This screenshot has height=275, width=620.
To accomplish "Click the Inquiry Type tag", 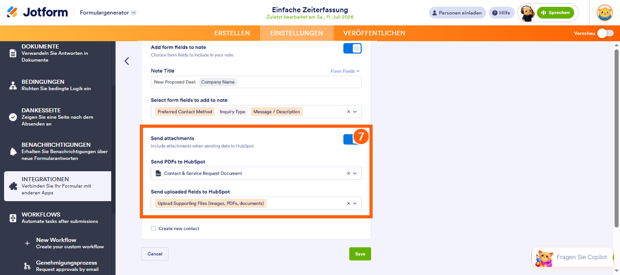I will point(232,112).
